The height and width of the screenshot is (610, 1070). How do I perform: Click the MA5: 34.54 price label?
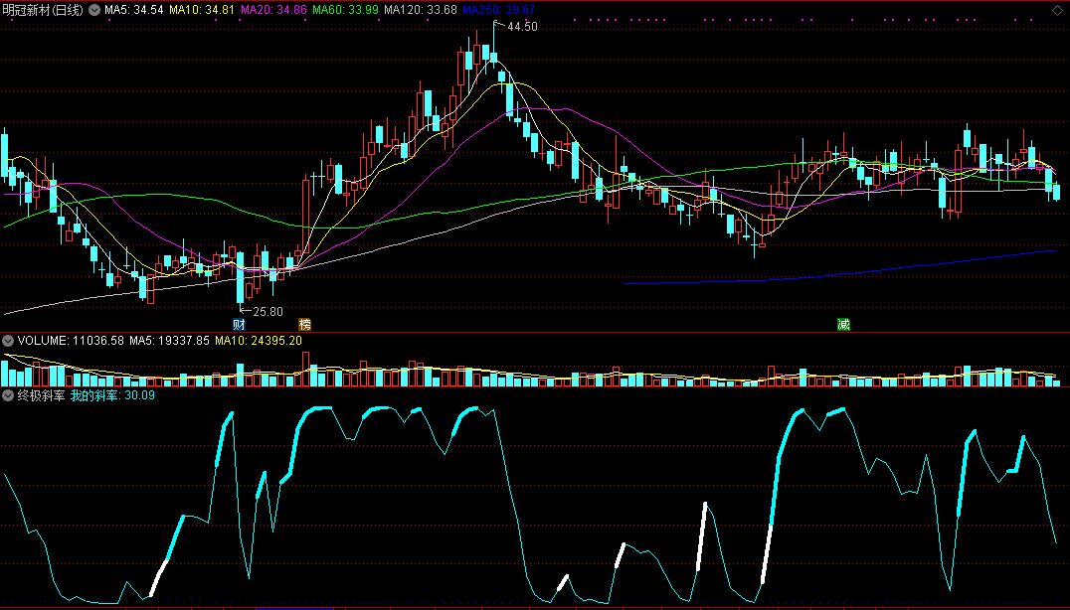(x=133, y=10)
